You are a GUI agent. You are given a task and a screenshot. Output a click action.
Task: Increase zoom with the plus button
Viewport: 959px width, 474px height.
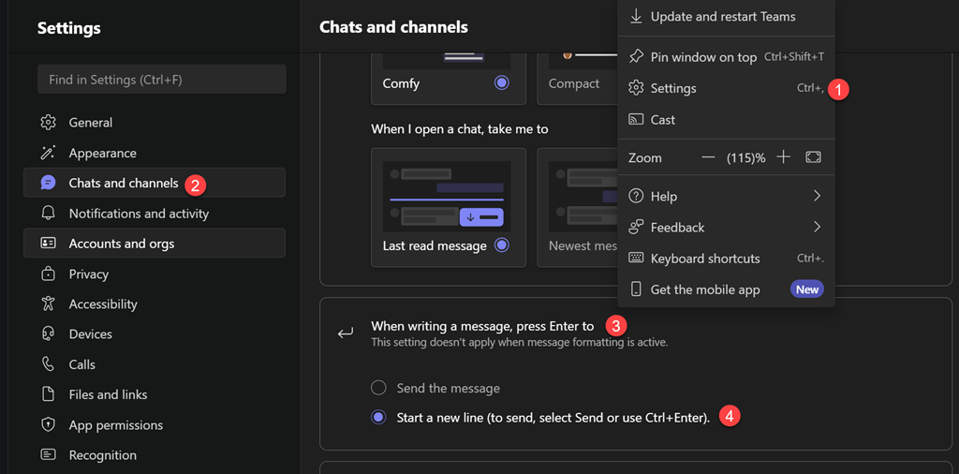784,157
